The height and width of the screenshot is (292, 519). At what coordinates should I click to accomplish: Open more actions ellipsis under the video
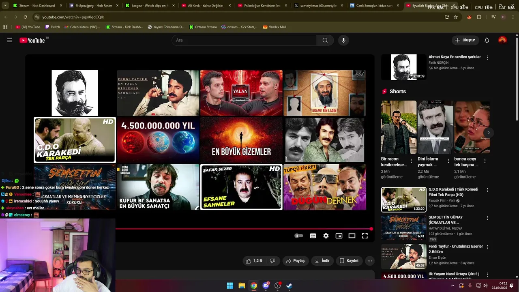point(370,261)
